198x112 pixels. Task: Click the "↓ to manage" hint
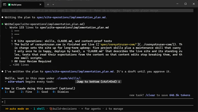[x=114, y=109]
